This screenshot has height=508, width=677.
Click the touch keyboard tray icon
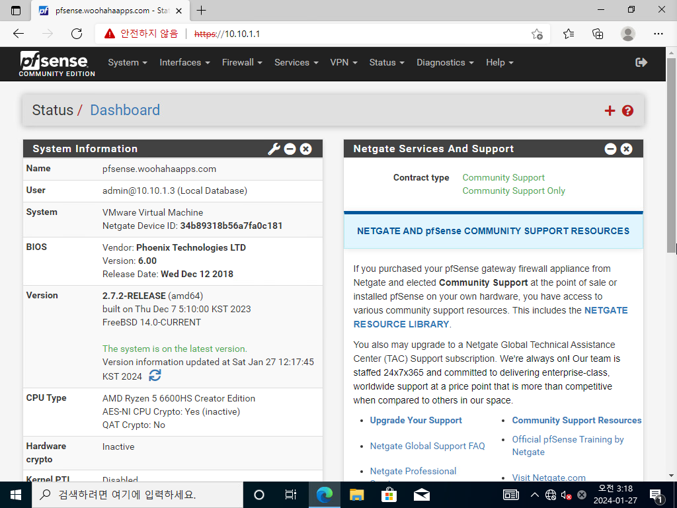(511, 495)
